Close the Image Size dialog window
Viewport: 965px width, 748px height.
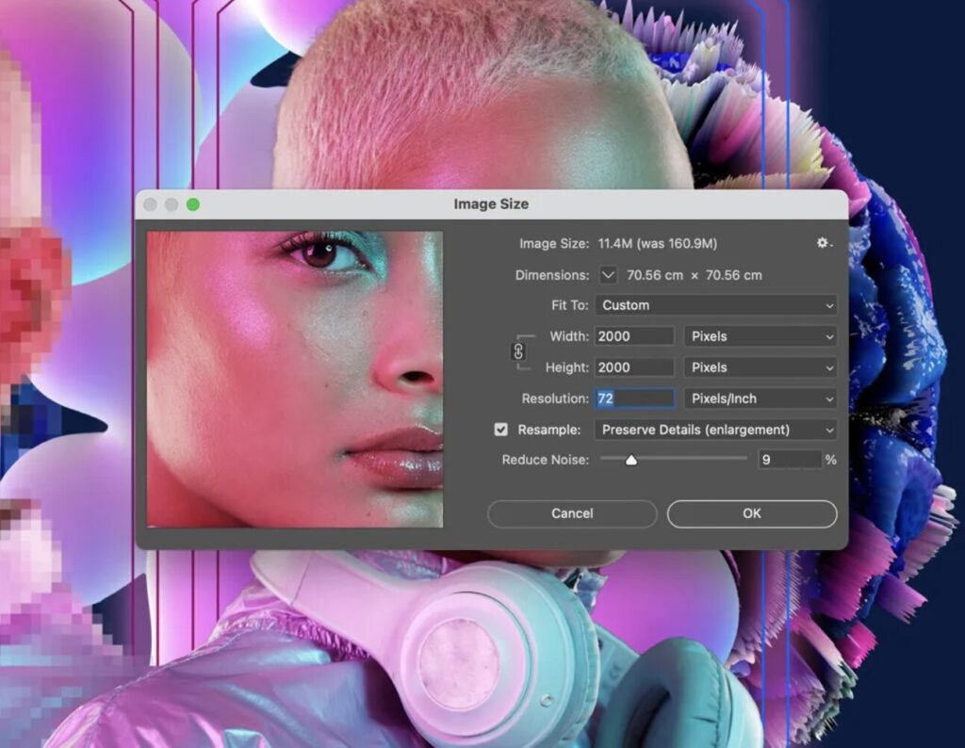point(152,204)
